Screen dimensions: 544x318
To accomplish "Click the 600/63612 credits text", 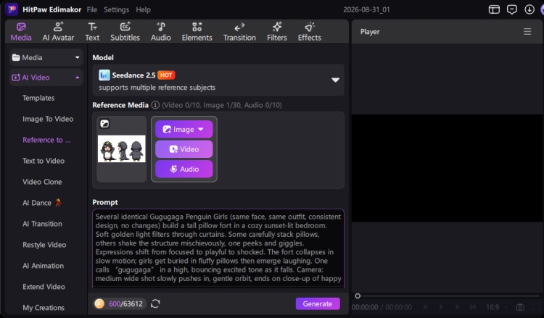I will point(125,304).
